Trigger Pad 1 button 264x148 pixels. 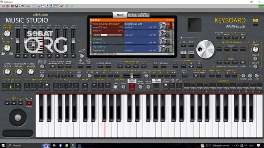coord(51,76)
